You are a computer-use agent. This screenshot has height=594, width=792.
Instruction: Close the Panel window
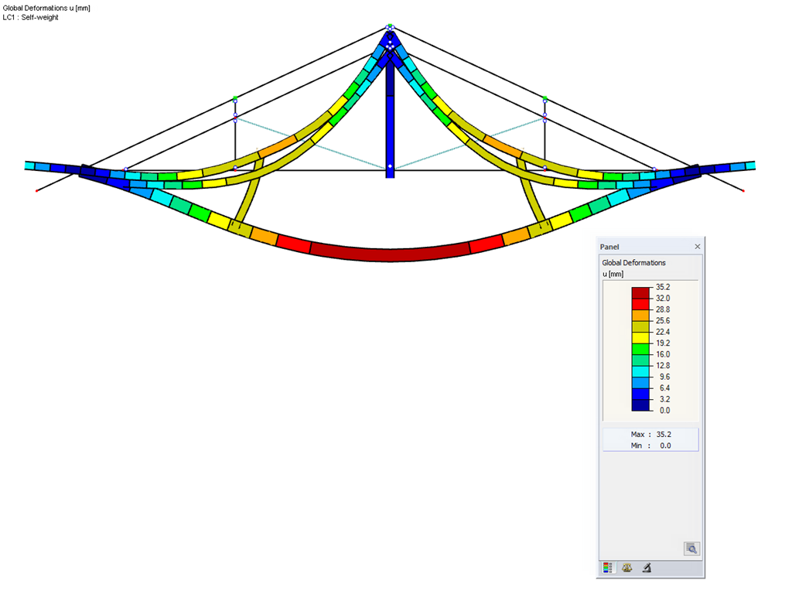697,246
